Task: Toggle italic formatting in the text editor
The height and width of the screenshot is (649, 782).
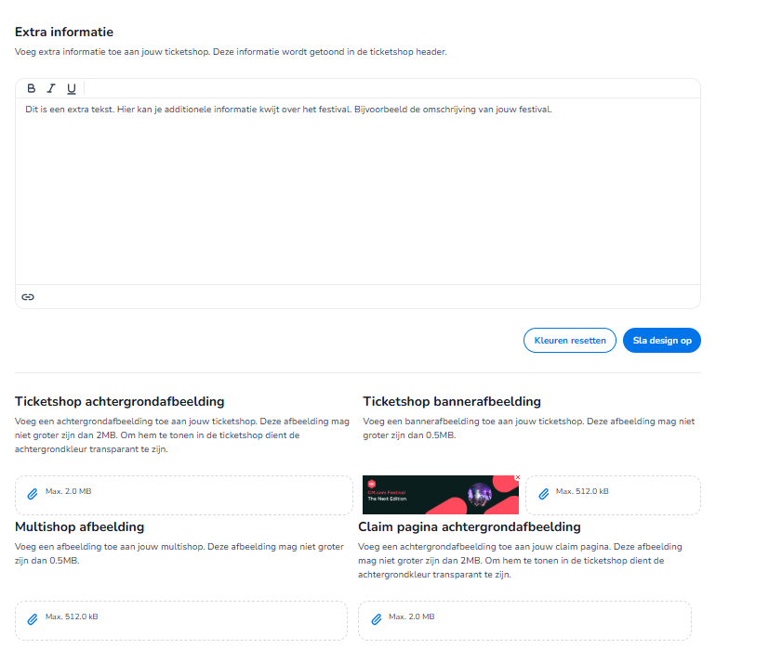Action: pos(51,88)
